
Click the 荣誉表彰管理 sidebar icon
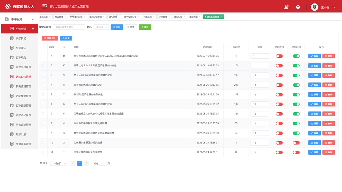[x=12, y=144]
